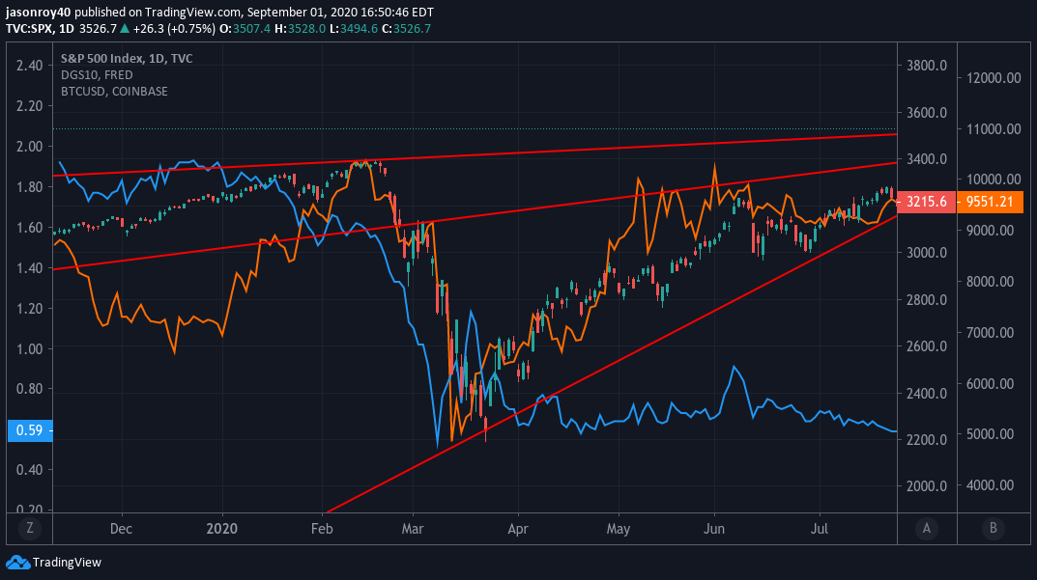
Task: Click the 2.40 left scale value
Action: click(30, 66)
